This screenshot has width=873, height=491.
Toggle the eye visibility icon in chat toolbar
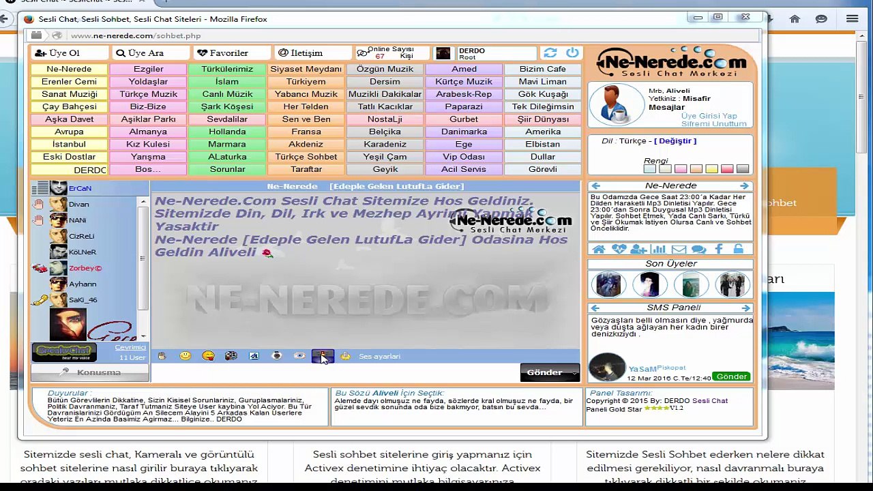(x=299, y=356)
